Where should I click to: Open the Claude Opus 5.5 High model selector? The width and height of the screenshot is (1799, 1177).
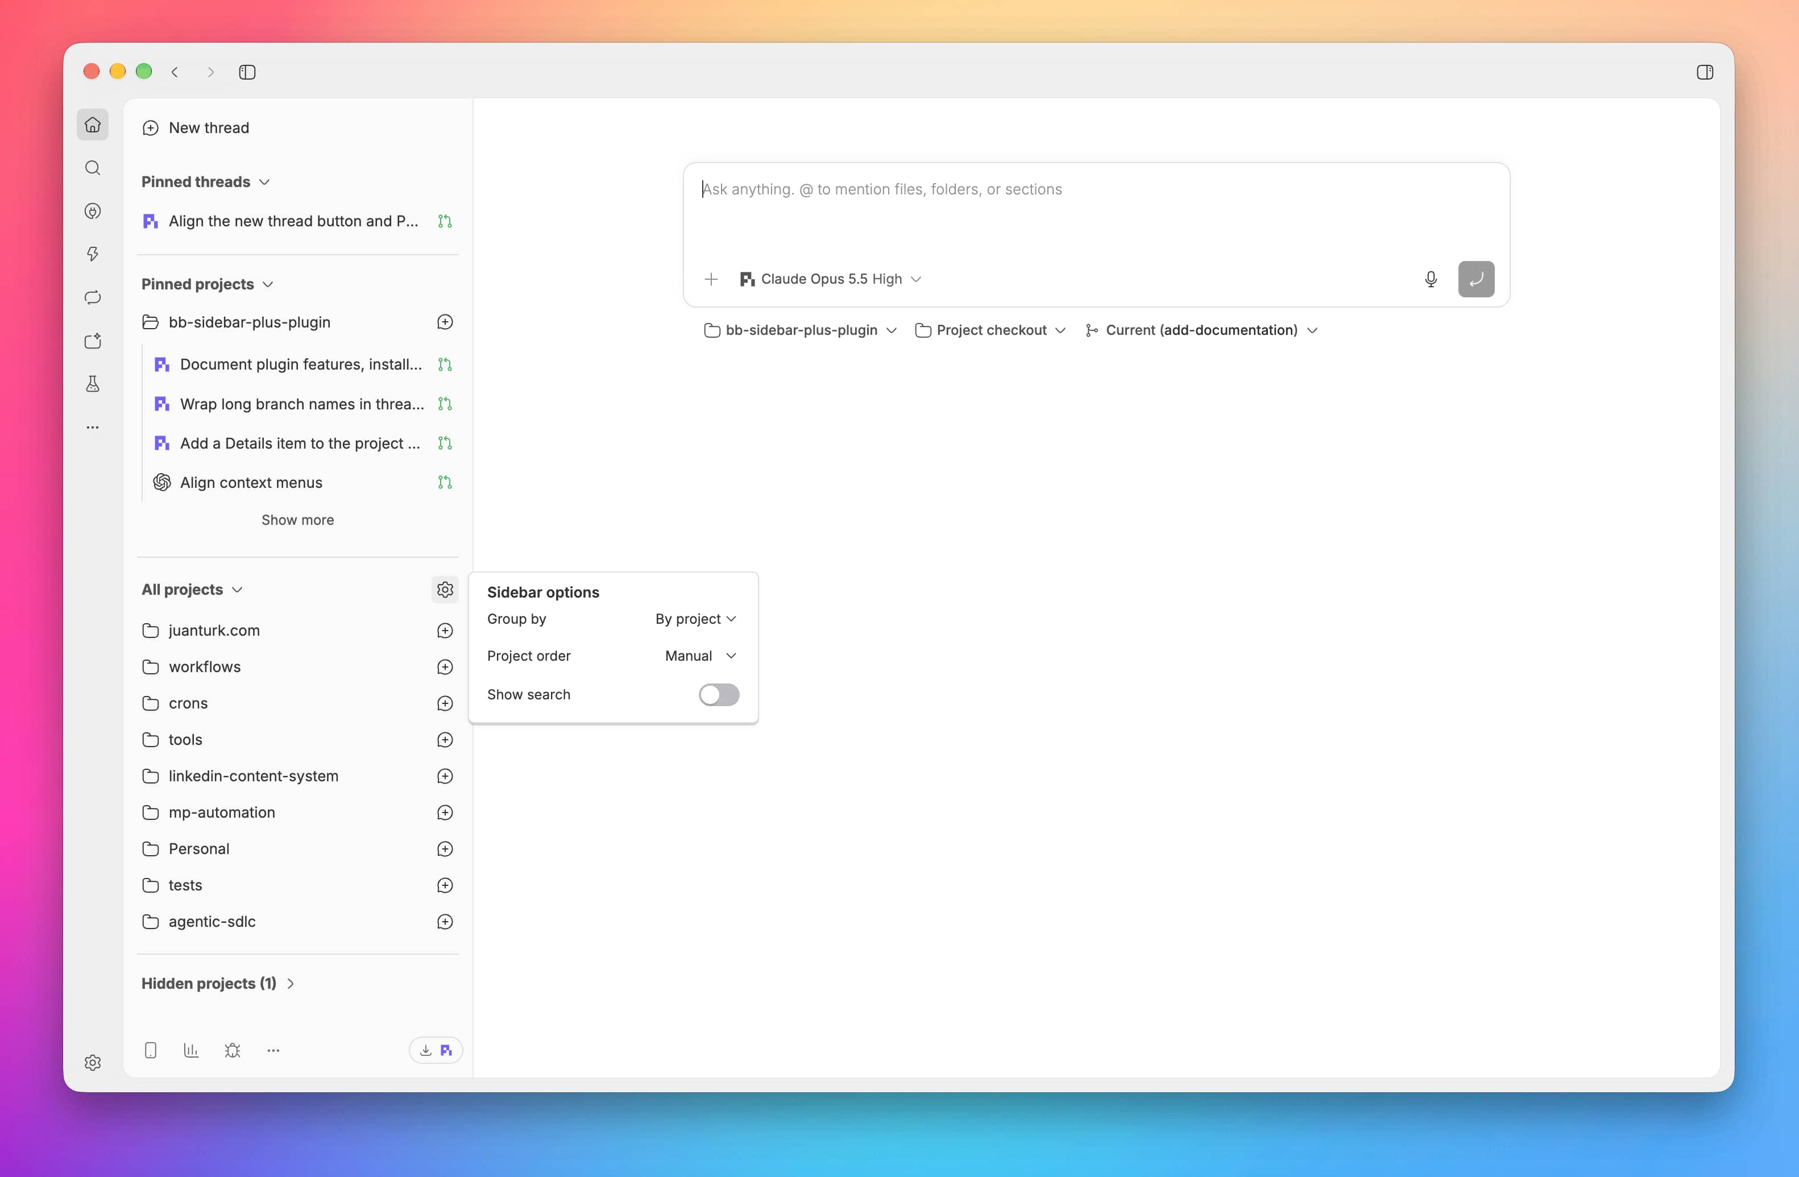click(830, 279)
